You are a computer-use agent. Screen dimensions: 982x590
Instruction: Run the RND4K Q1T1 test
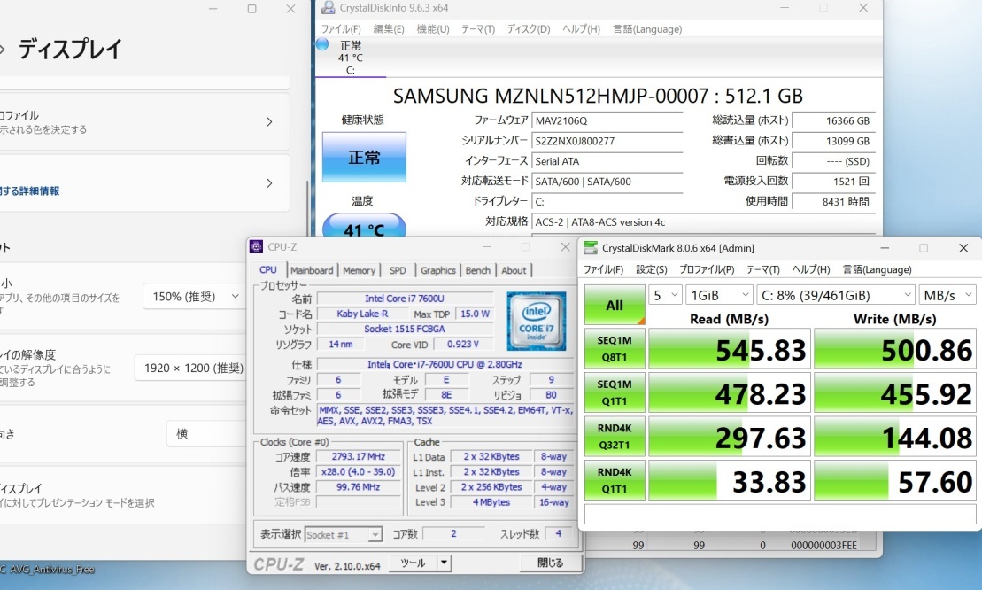(615, 480)
